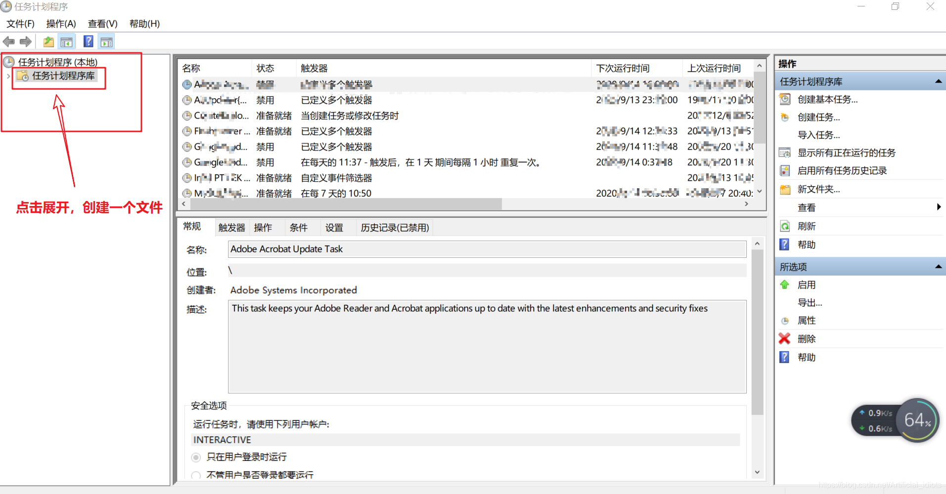Click the details pane vertical scrollbar thumb
The image size is (946, 494).
tap(757, 332)
